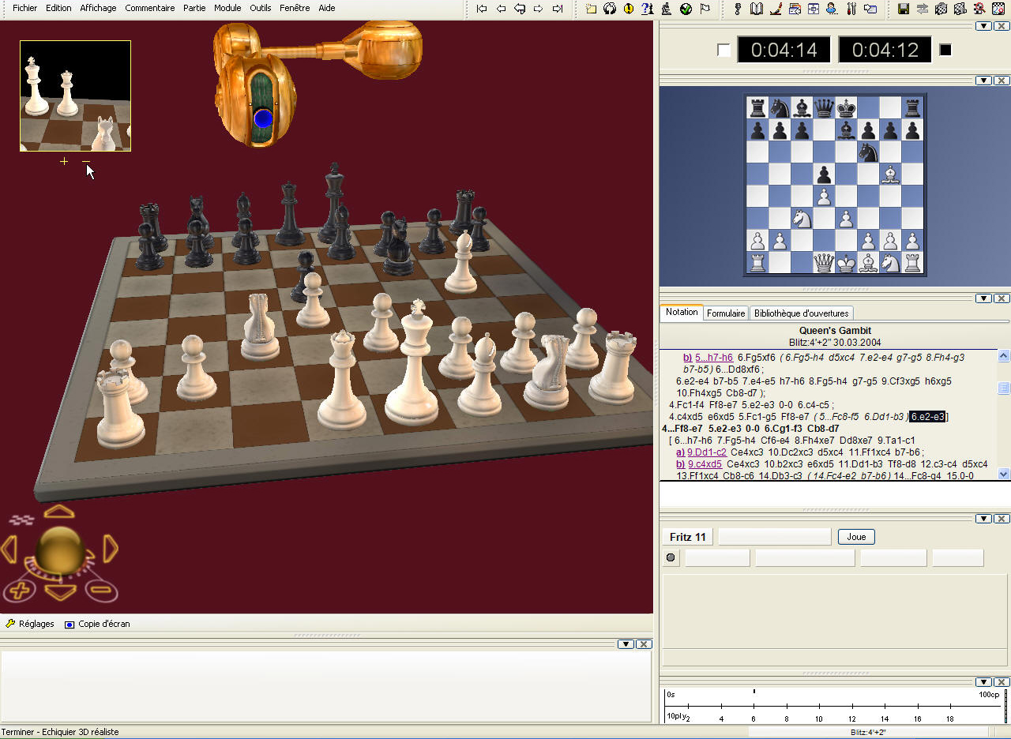Expand the notation pane dropdown arrow

click(x=983, y=298)
